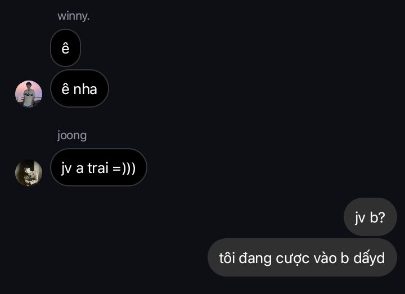Select the "ê nha" message bubble
Image resolution: width=405 pixels, height=294 pixels.
[x=79, y=88]
